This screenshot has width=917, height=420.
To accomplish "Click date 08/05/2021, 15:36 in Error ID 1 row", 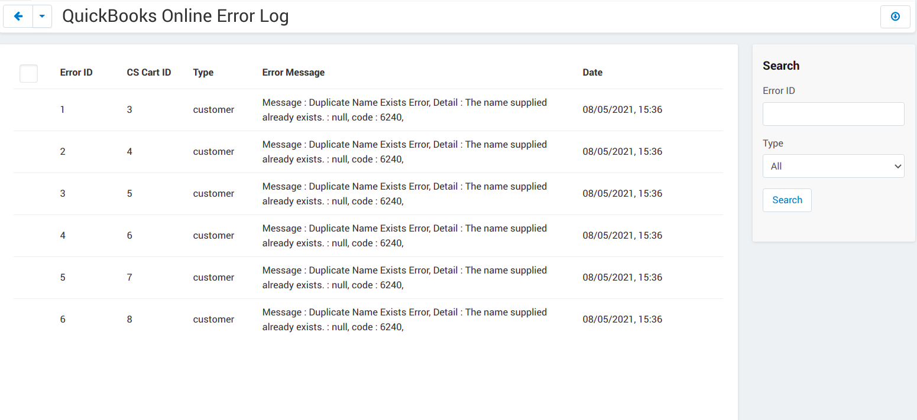I will pyautogui.click(x=622, y=110).
